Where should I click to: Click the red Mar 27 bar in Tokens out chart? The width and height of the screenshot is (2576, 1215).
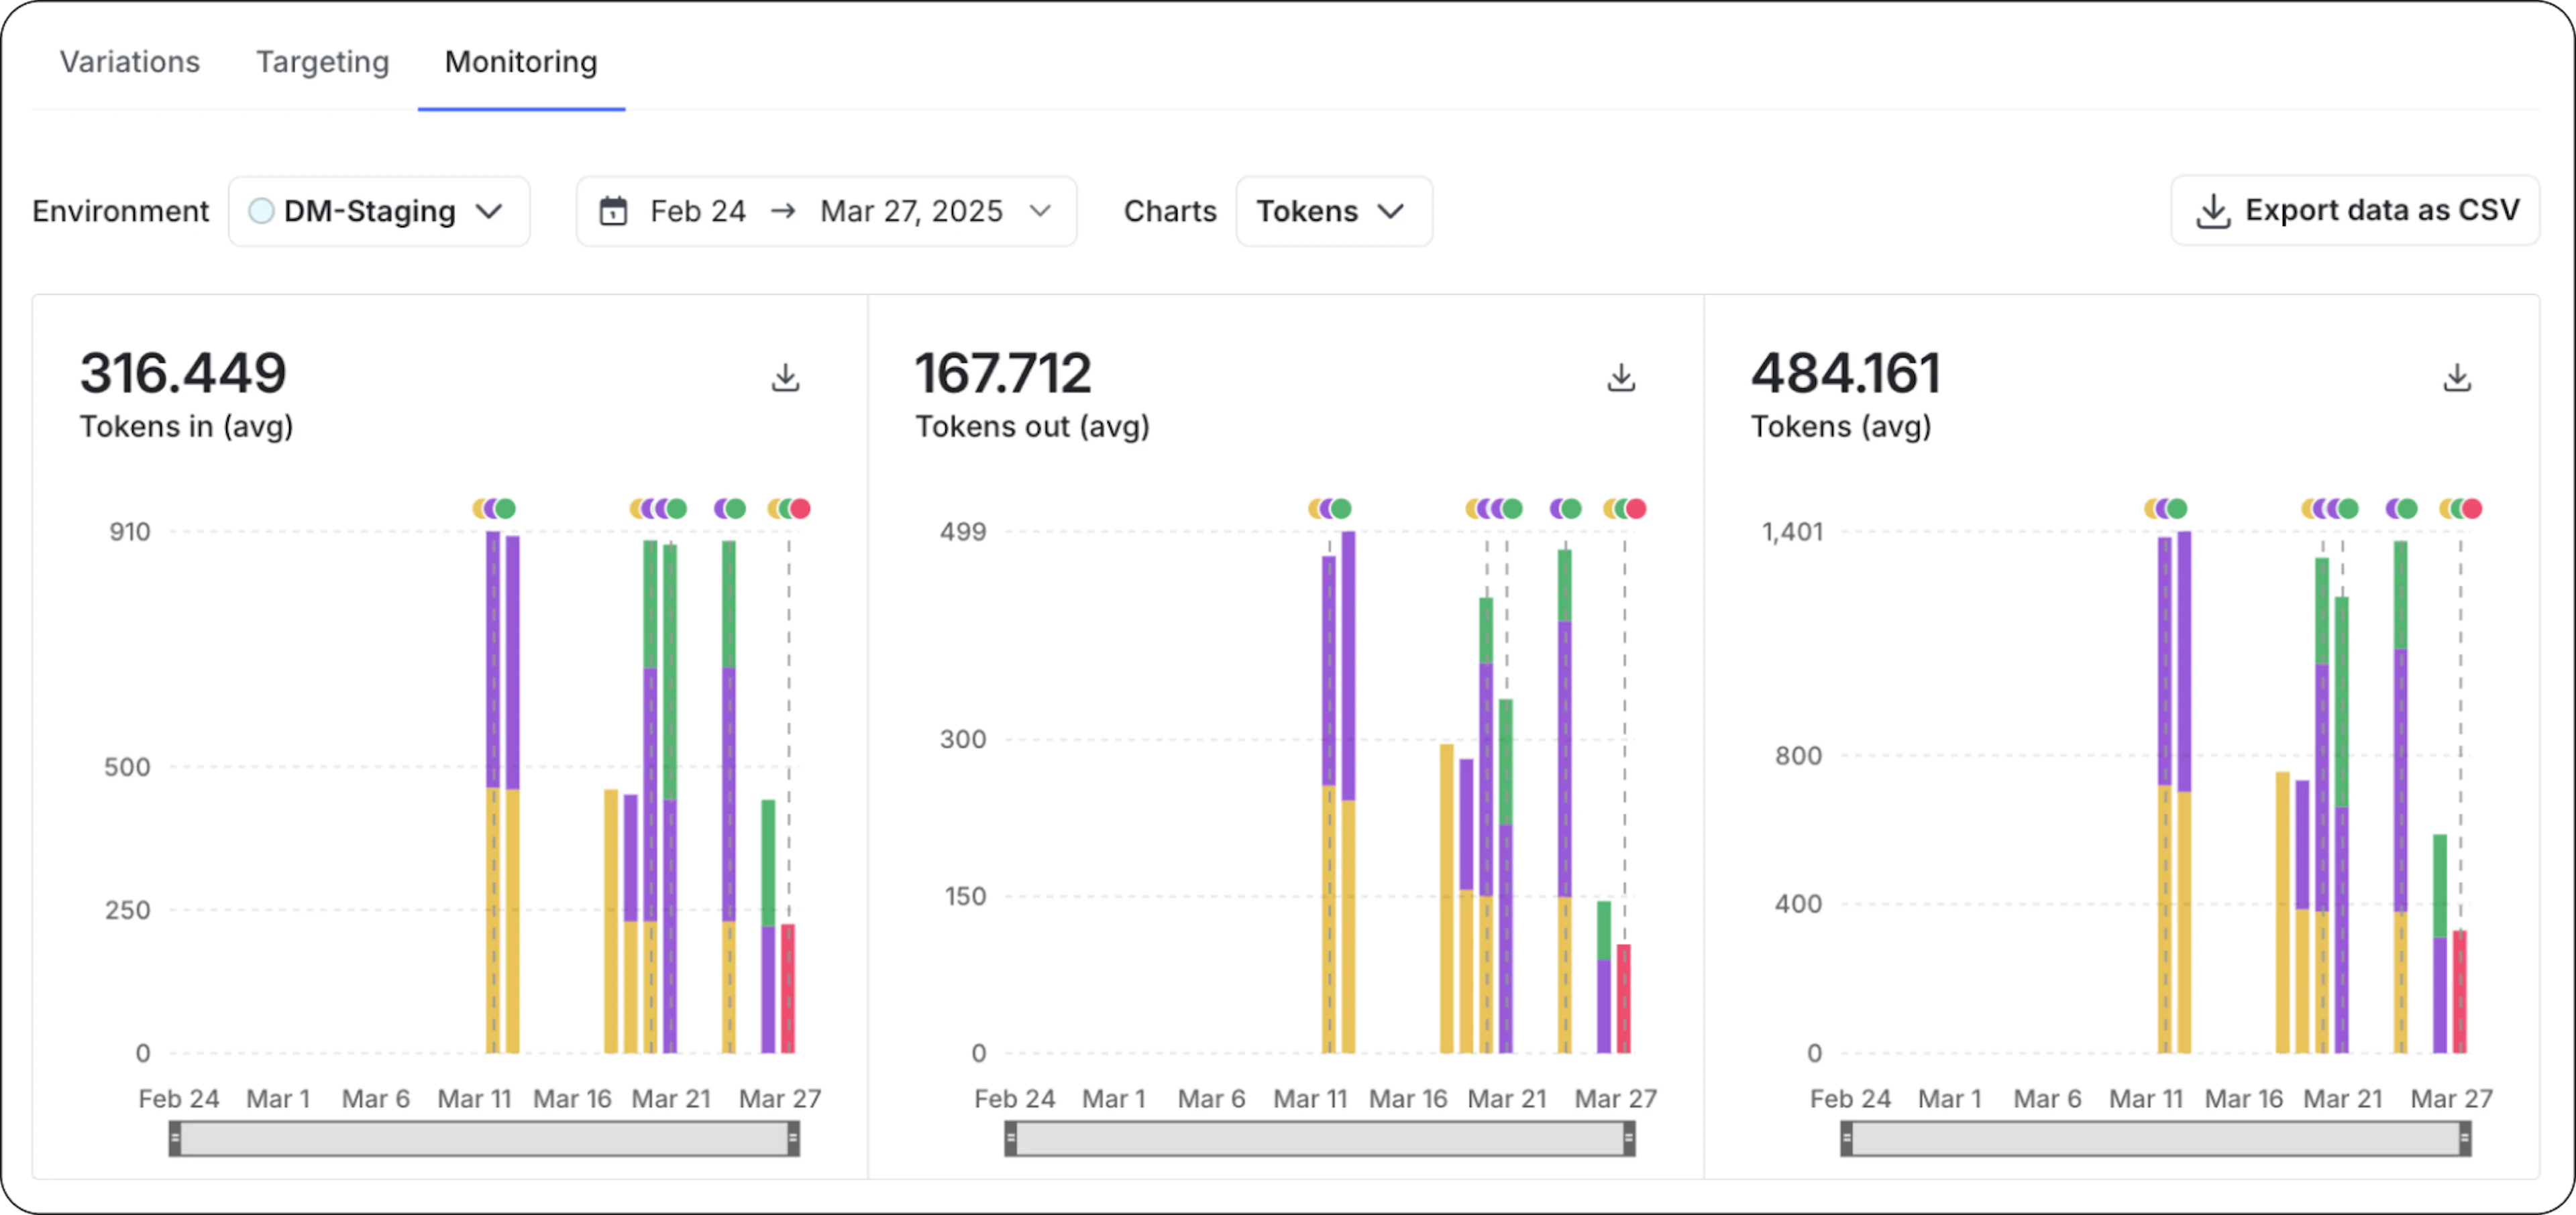tap(1624, 998)
